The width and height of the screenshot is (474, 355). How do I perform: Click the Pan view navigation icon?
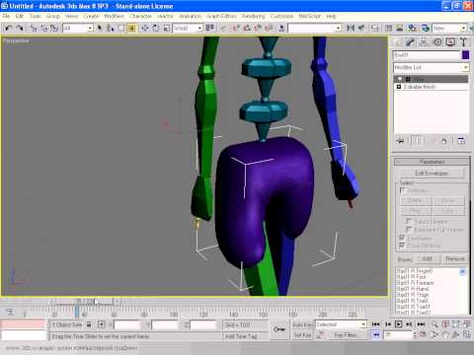pos(445,335)
